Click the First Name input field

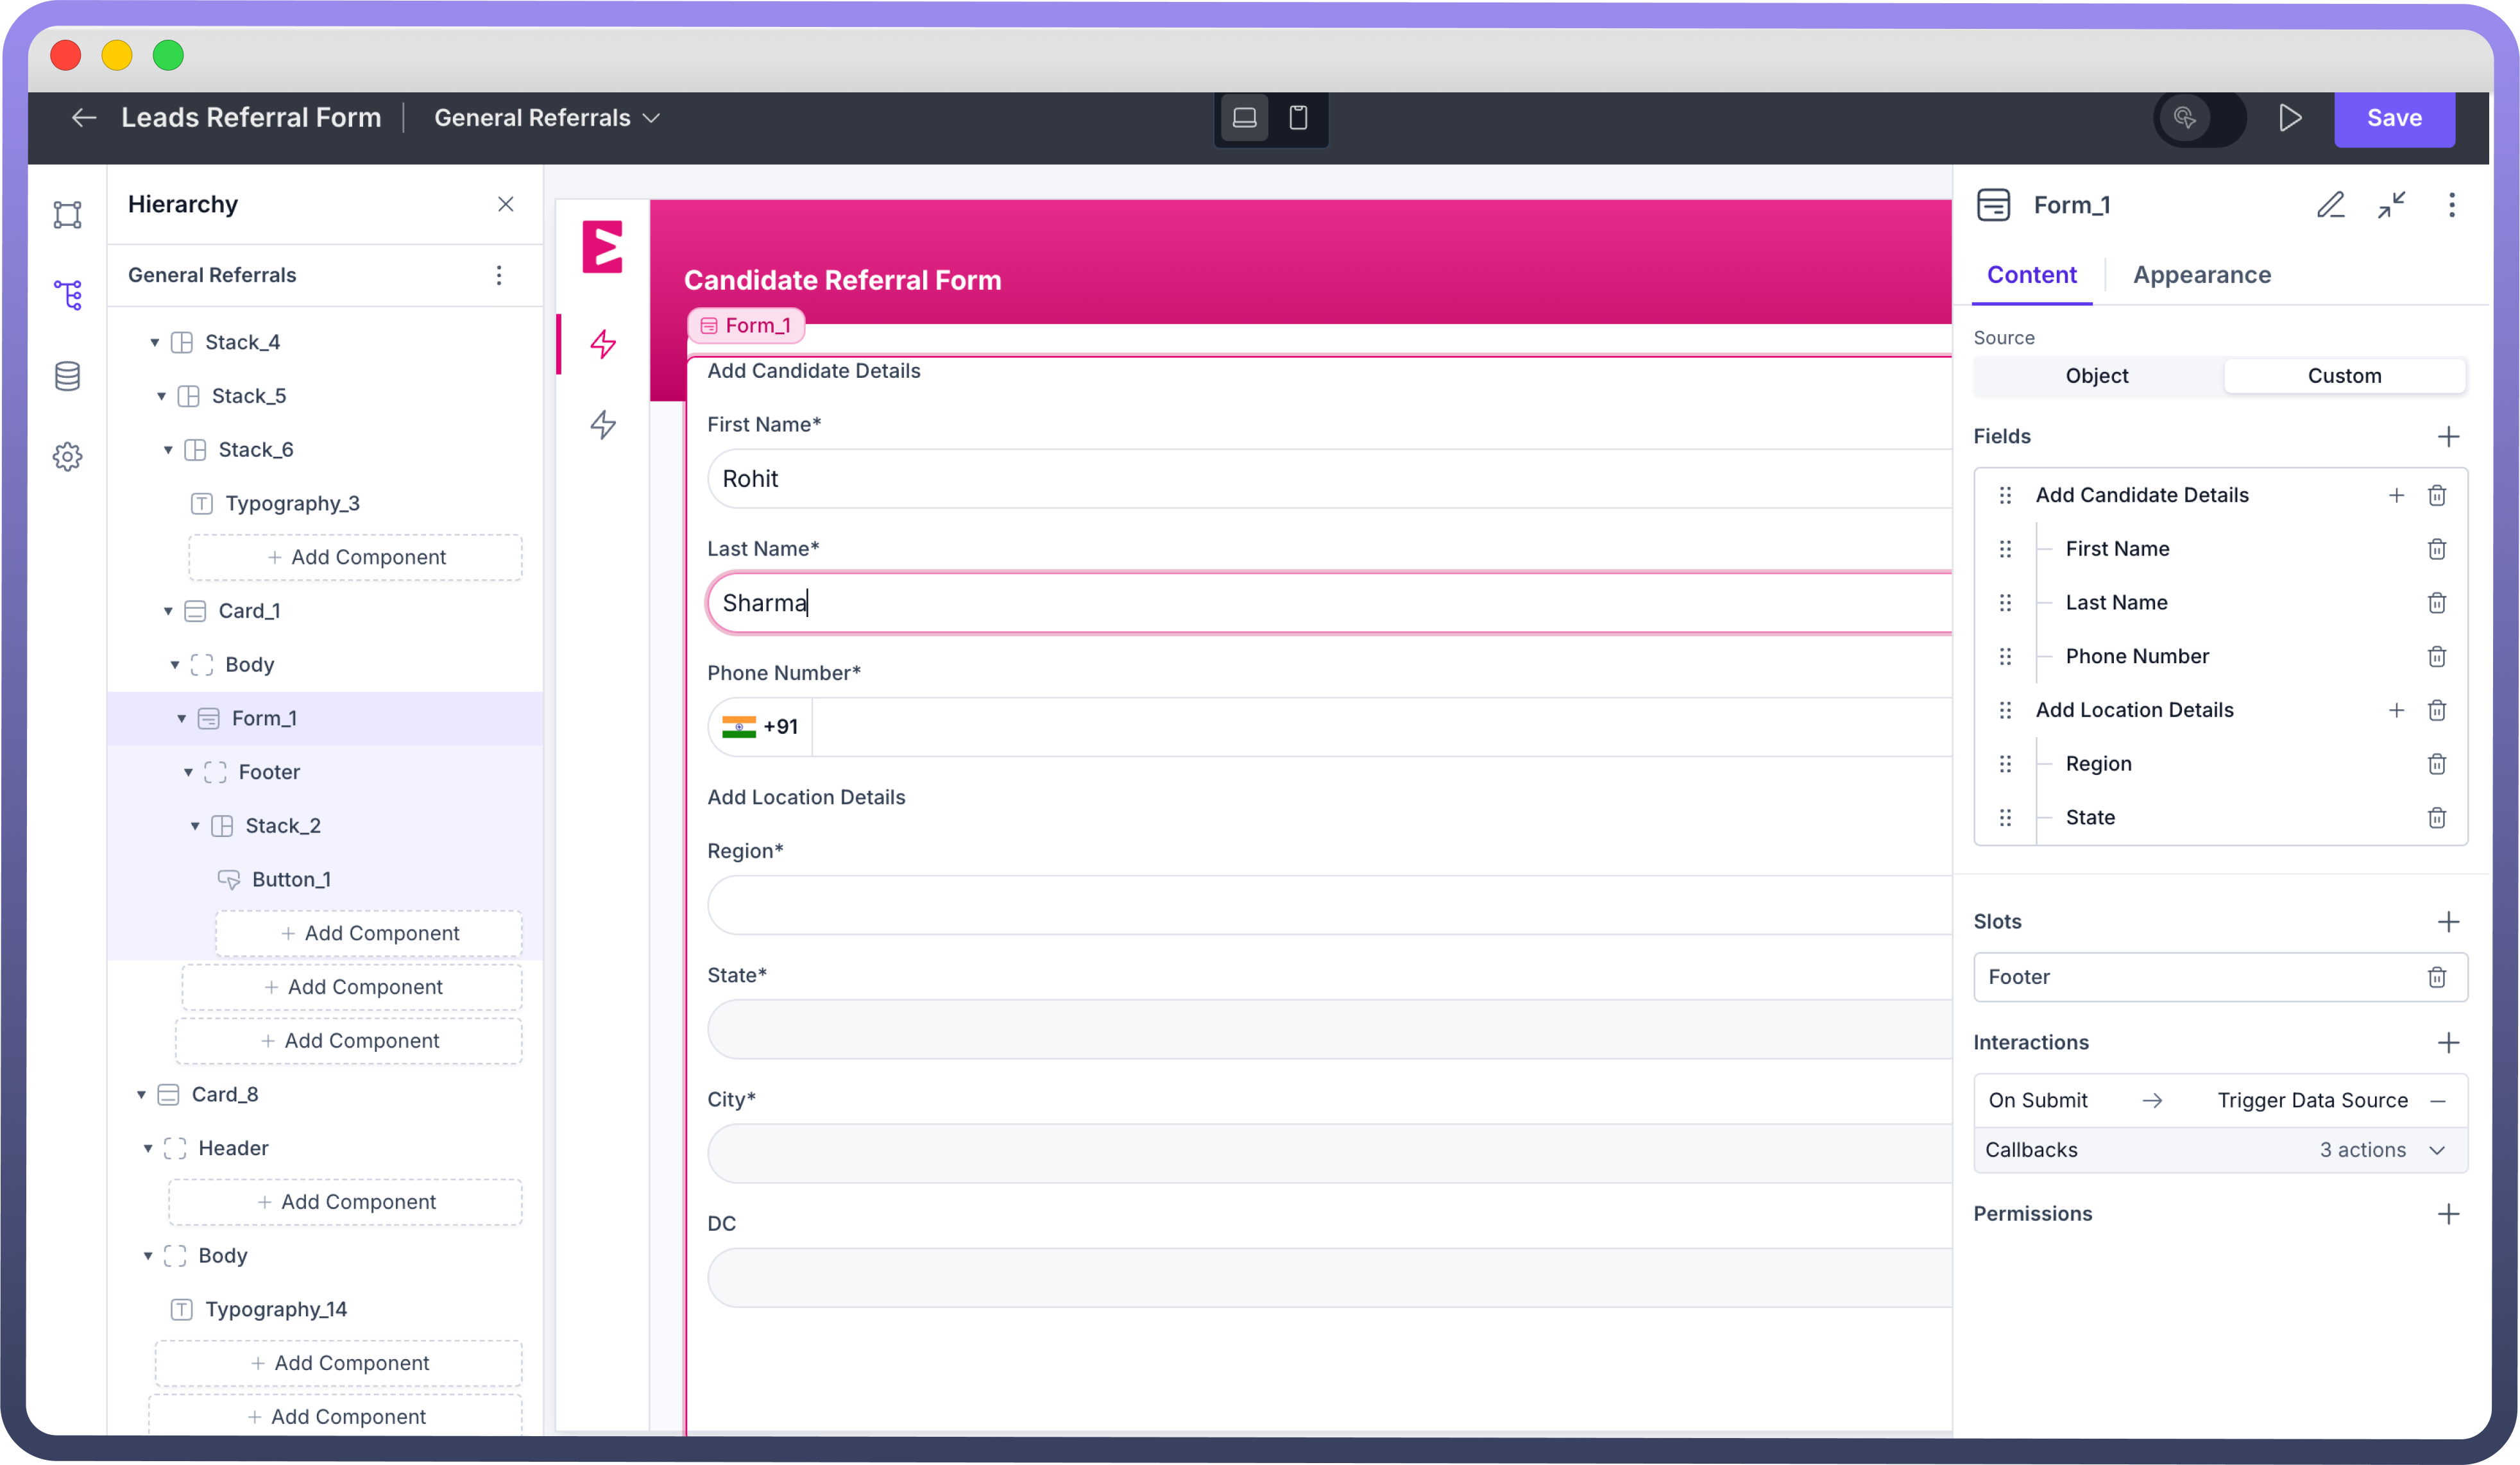point(1330,479)
